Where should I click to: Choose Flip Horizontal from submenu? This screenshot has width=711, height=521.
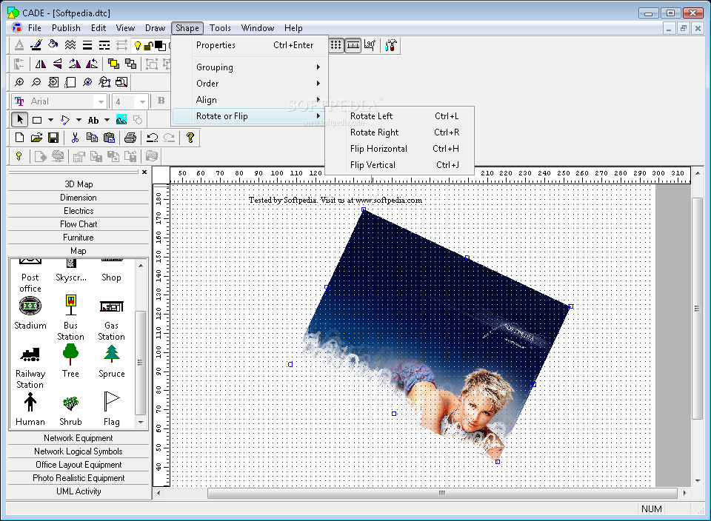399,149
